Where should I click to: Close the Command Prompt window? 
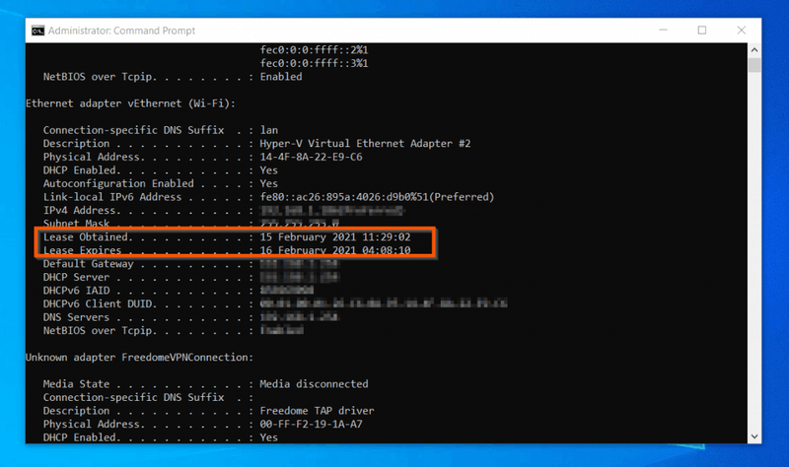click(x=742, y=31)
